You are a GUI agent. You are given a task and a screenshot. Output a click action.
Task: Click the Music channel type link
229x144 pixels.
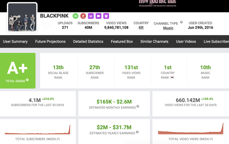click(x=168, y=28)
